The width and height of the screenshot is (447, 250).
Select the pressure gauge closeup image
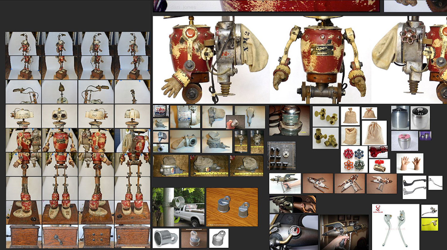(293, 232)
